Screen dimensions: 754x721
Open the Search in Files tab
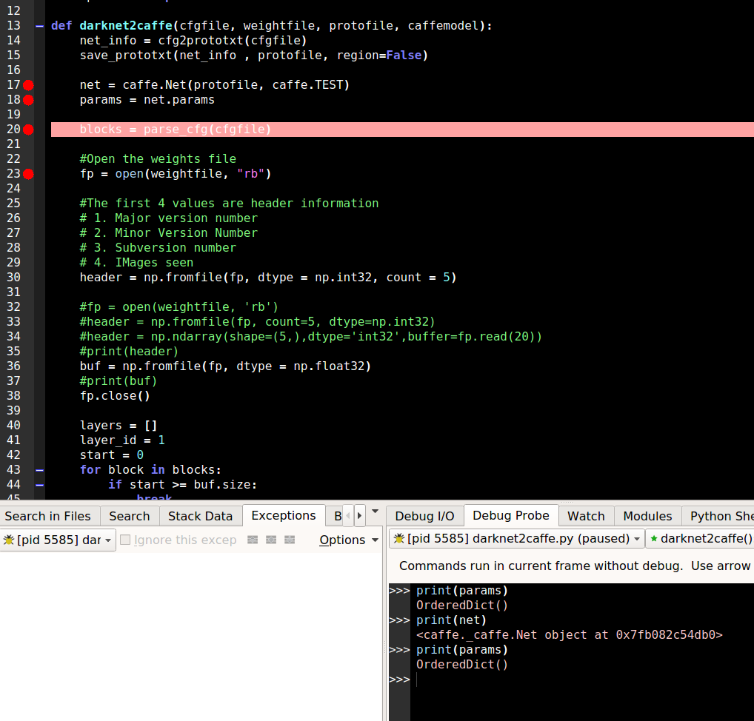pos(48,516)
